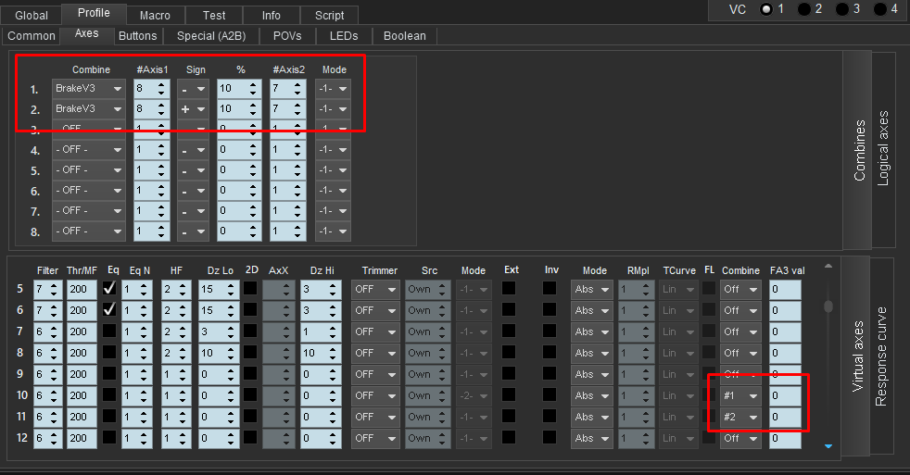Open the Buttons sub-tab
The image size is (910, 475).
click(x=138, y=36)
